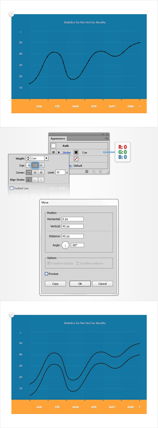This screenshot has height=428, width=158.
Task: Click the Clear Appearance icon
Action: (87, 172)
